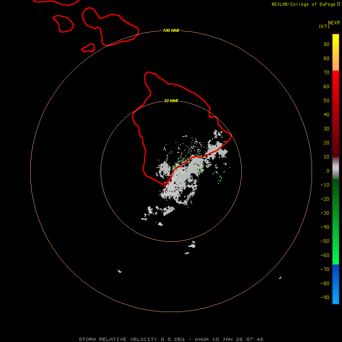The image size is (342, 342).
Task: Click the 50 value on velocity scale
Action: click(x=326, y=101)
